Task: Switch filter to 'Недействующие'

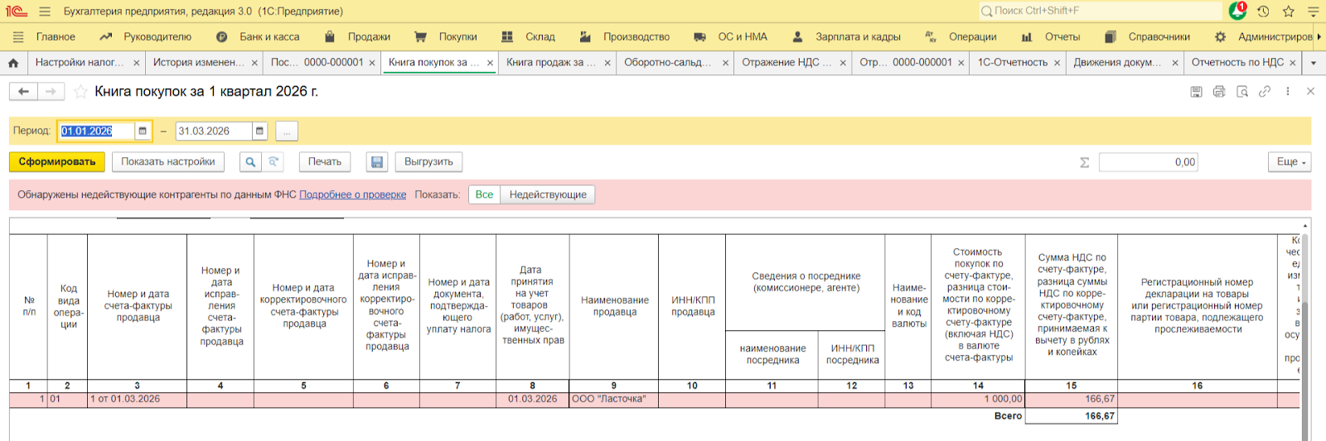Action: [548, 194]
